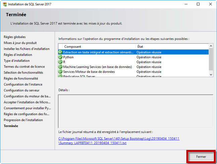Click Règles de fonctionnalité step
217x164 pixels.
click(x=21, y=78)
